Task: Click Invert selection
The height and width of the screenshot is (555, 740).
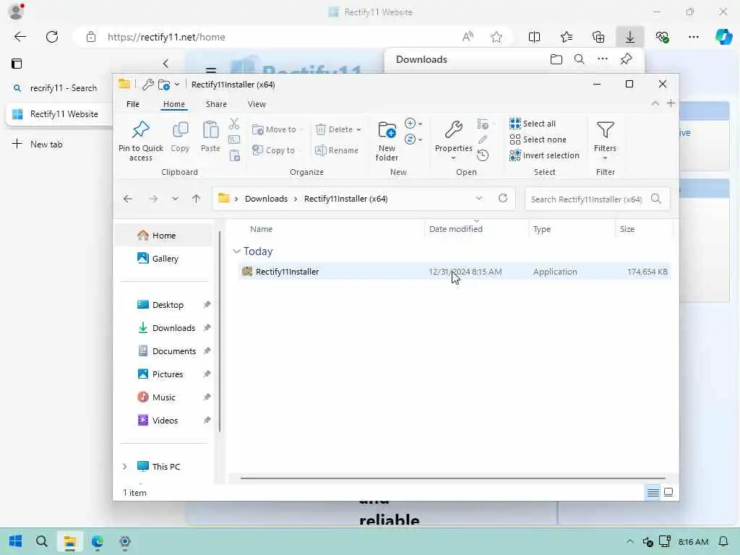Action: (545, 155)
